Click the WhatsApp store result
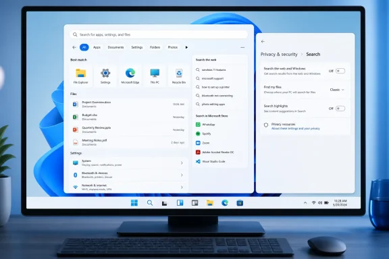 (205, 124)
